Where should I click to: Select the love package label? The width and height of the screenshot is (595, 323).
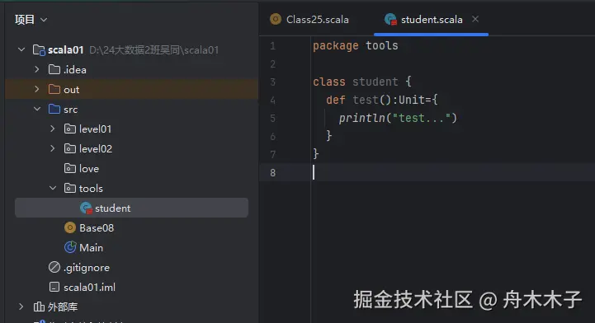89,169
